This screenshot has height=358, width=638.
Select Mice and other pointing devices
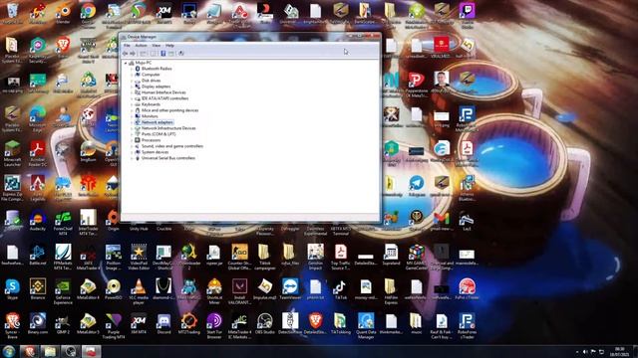click(x=169, y=110)
